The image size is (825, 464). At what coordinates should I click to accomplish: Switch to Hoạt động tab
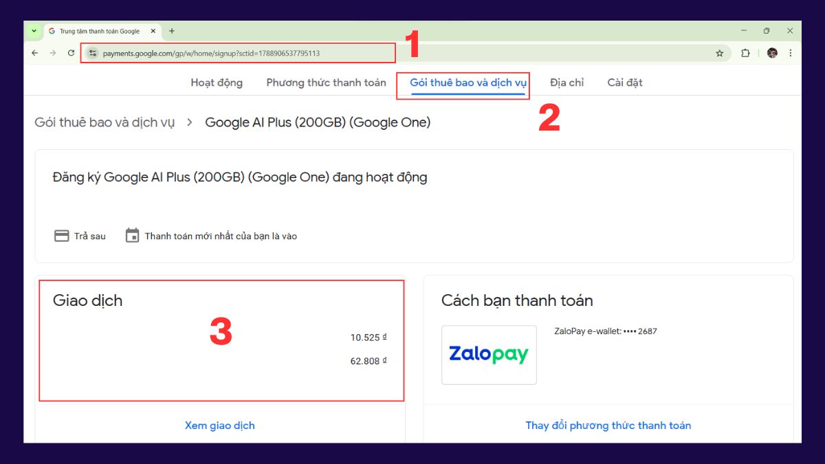(217, 82)
